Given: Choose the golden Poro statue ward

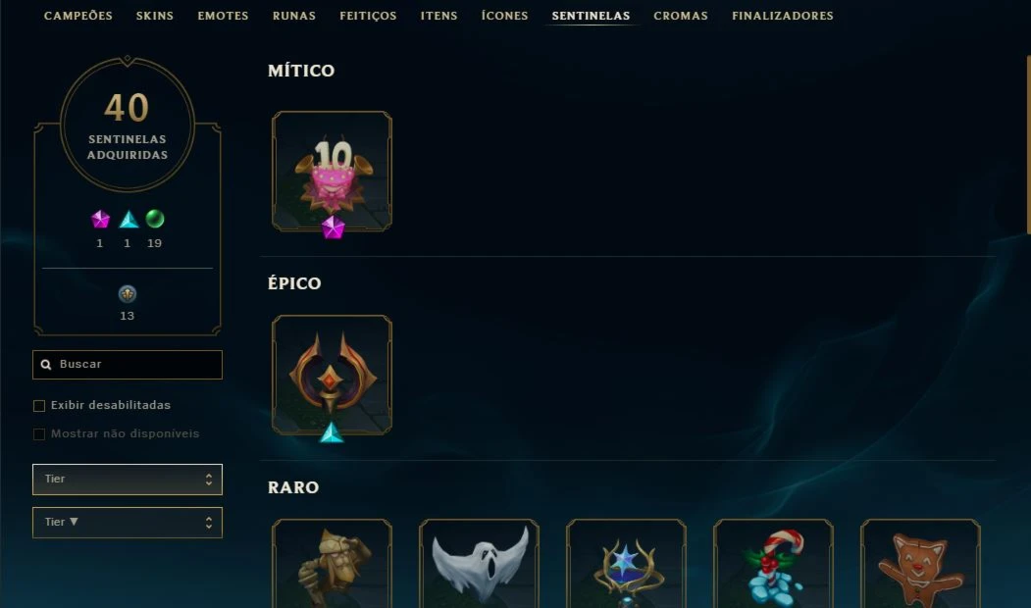Looking at the screenshot, I should click(x=332, y=563).
